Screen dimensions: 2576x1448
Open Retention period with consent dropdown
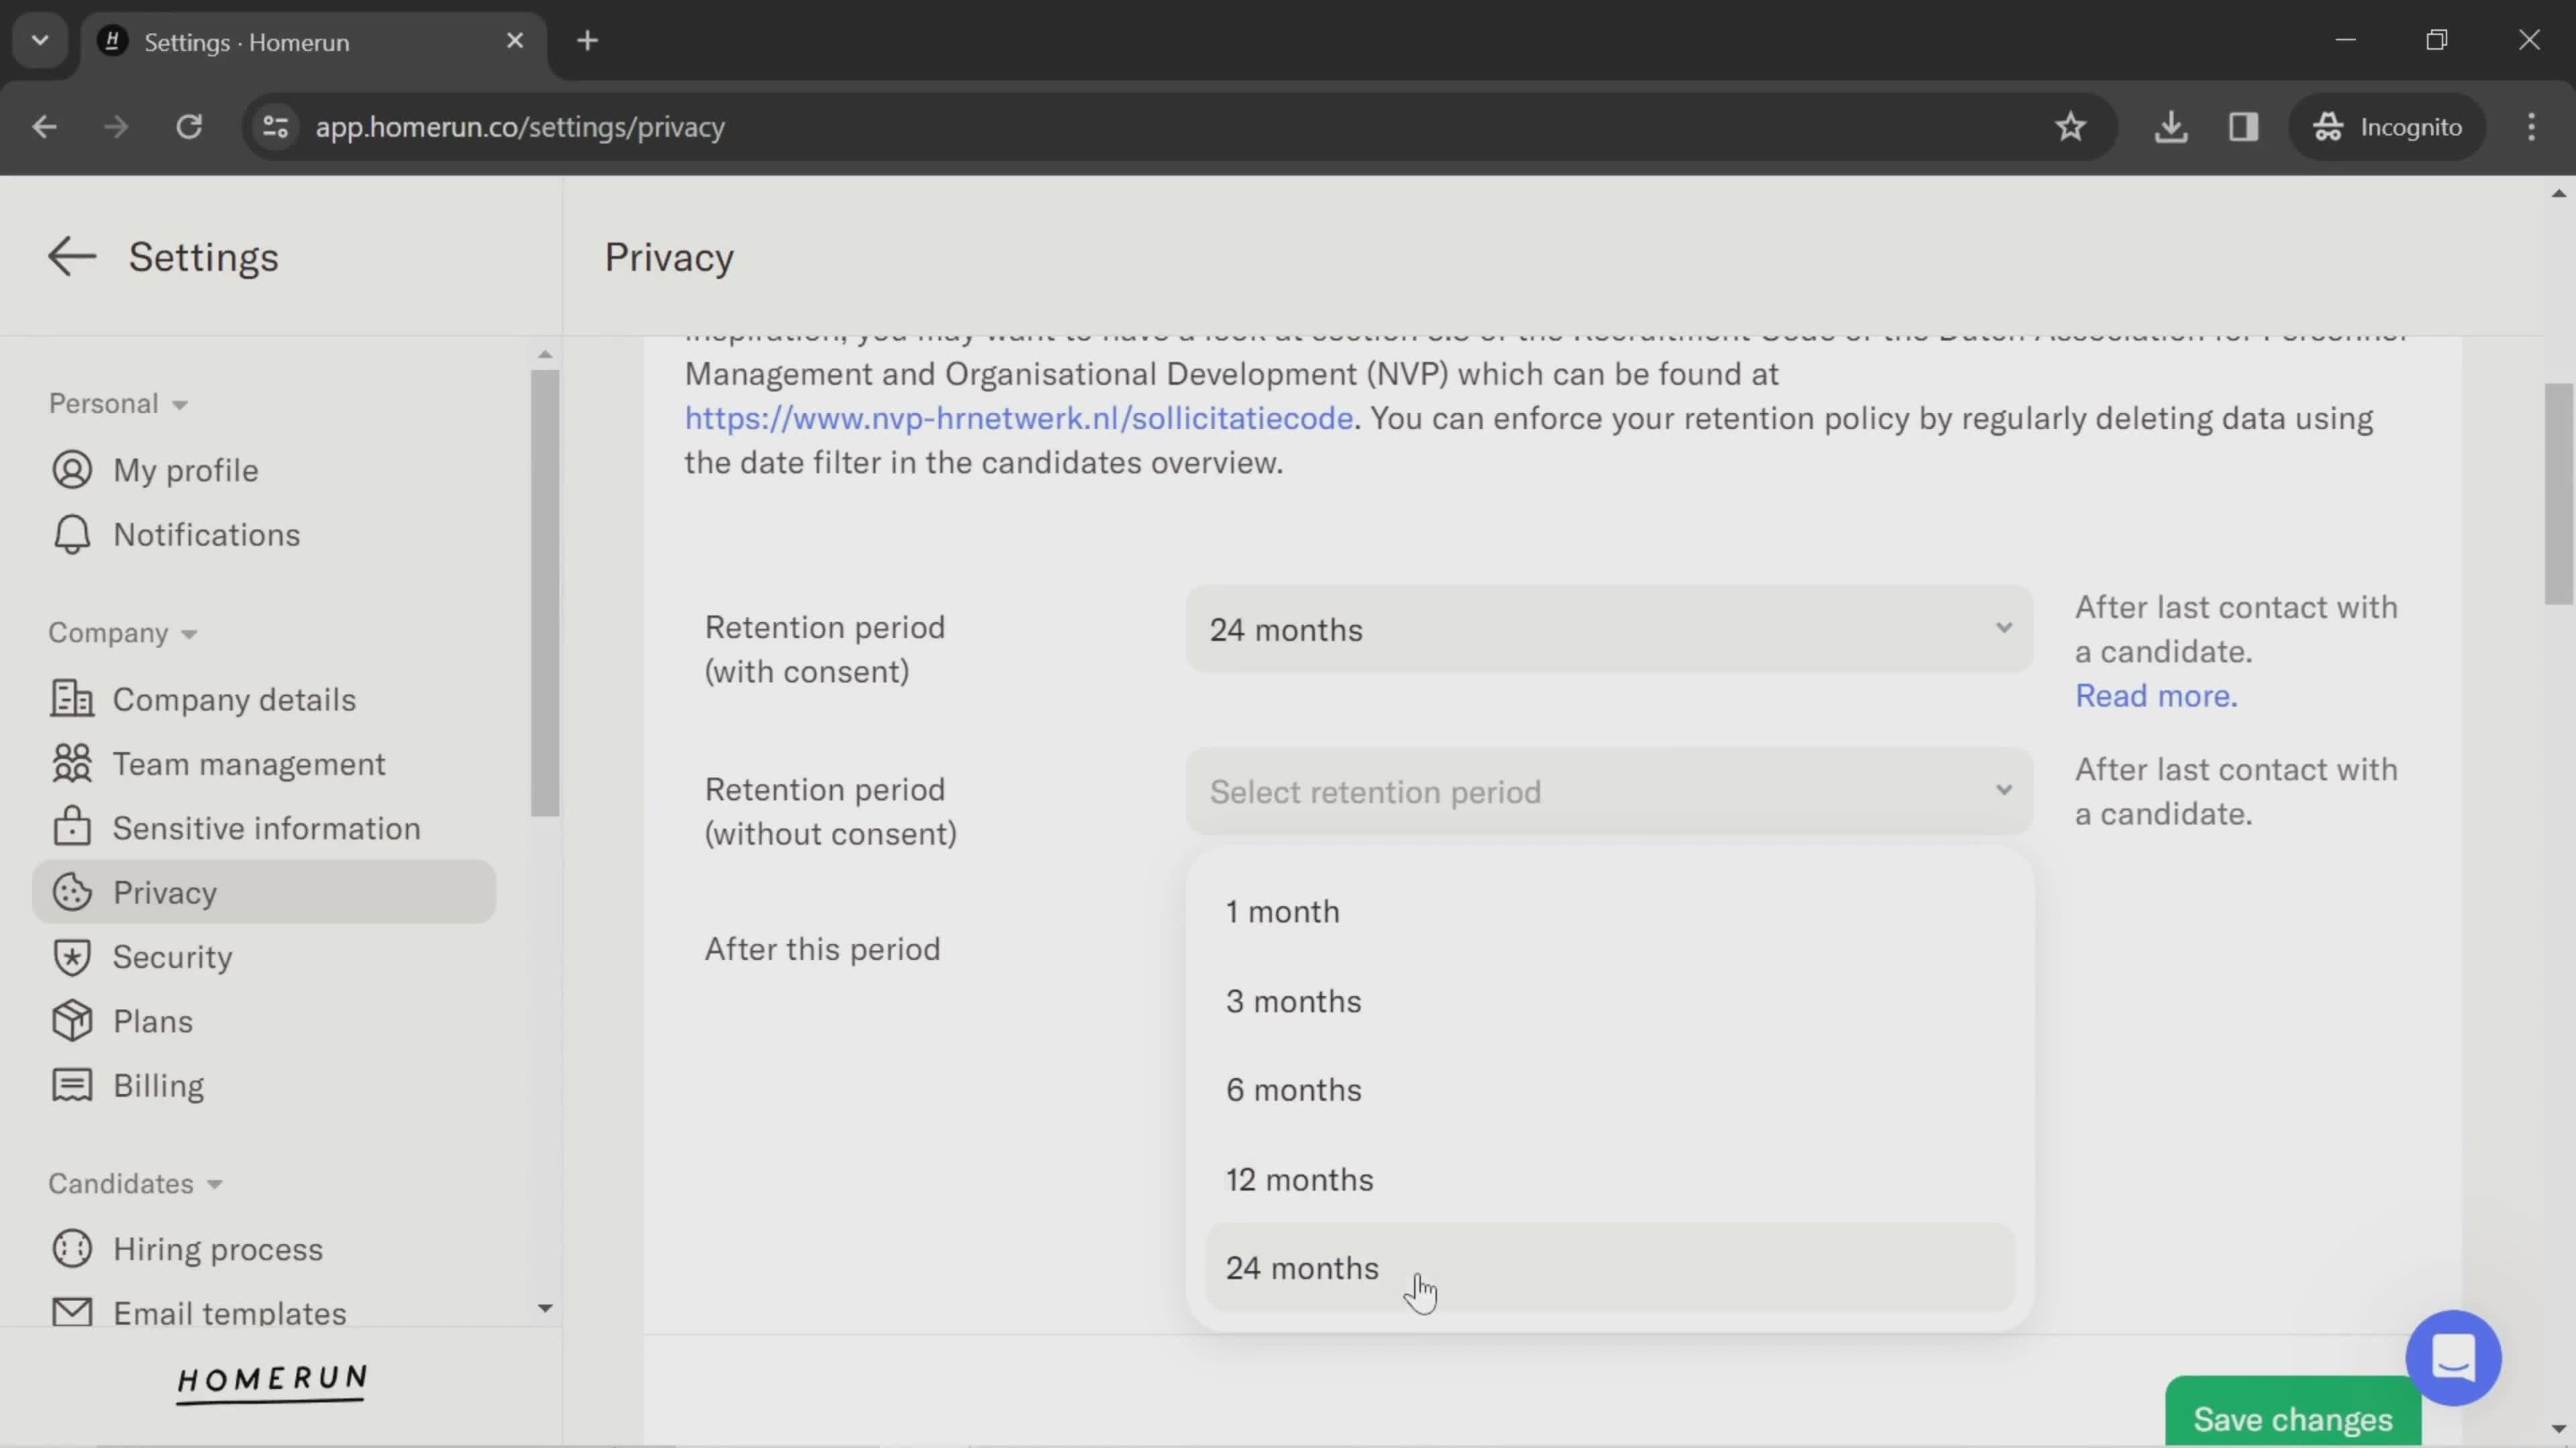pos(1609,629)
